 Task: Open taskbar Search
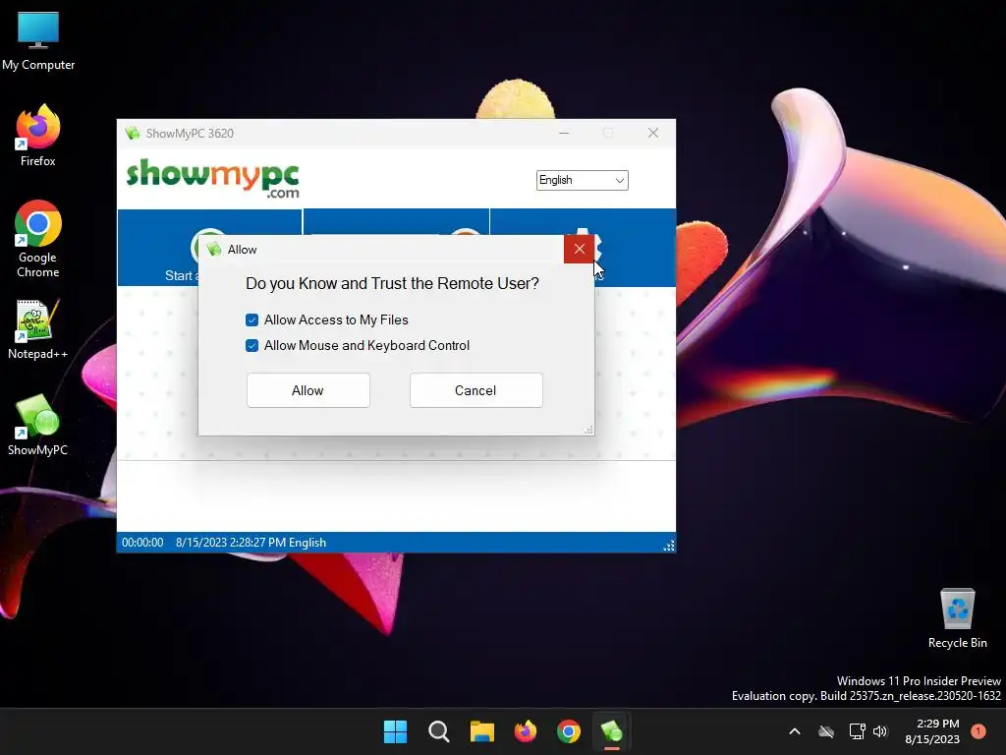click(x=439, y=731)
